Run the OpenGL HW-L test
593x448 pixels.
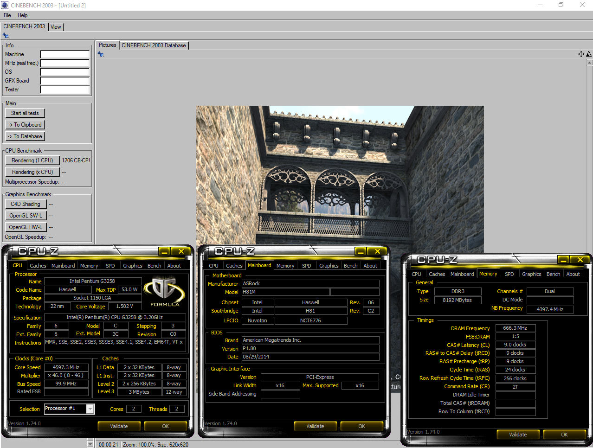point(26,227)
